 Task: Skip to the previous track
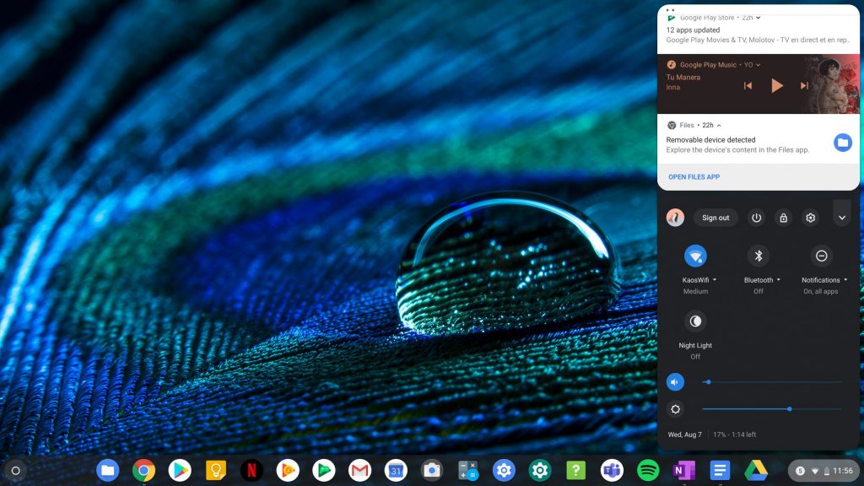[748, 85]
